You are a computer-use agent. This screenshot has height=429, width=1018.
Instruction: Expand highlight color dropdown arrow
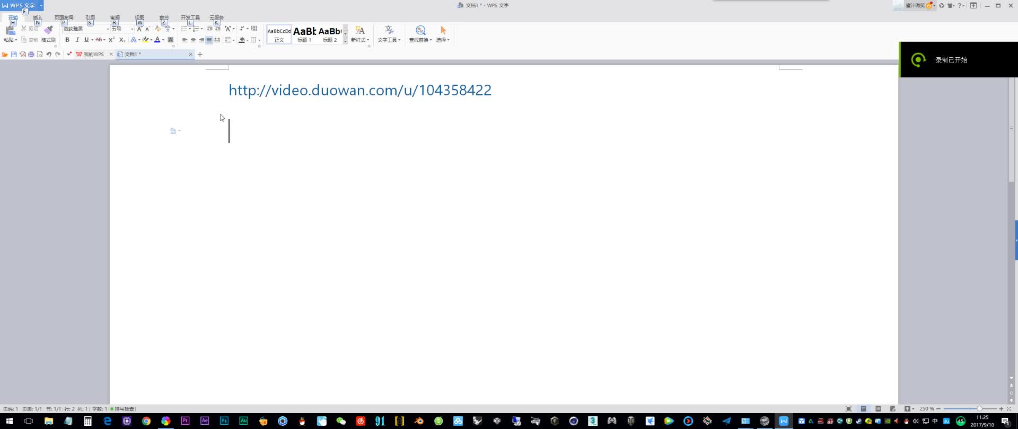click(x=151, y=40)
